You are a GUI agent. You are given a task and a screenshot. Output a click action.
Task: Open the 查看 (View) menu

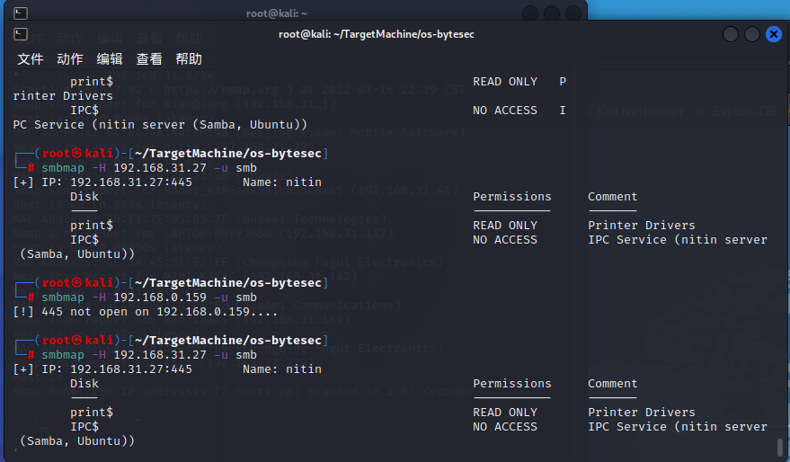(x=149, y=59)
